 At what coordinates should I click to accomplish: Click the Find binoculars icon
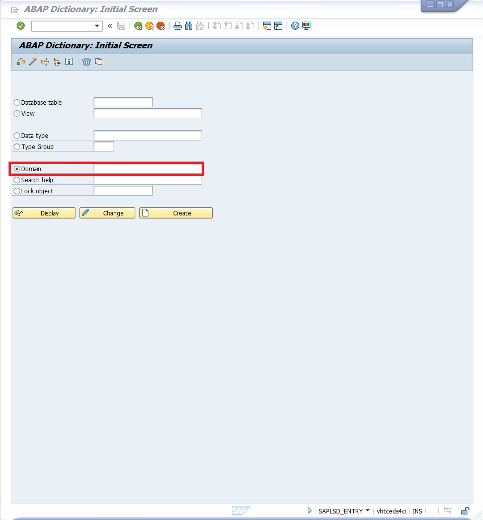click(x=189, y=26)
